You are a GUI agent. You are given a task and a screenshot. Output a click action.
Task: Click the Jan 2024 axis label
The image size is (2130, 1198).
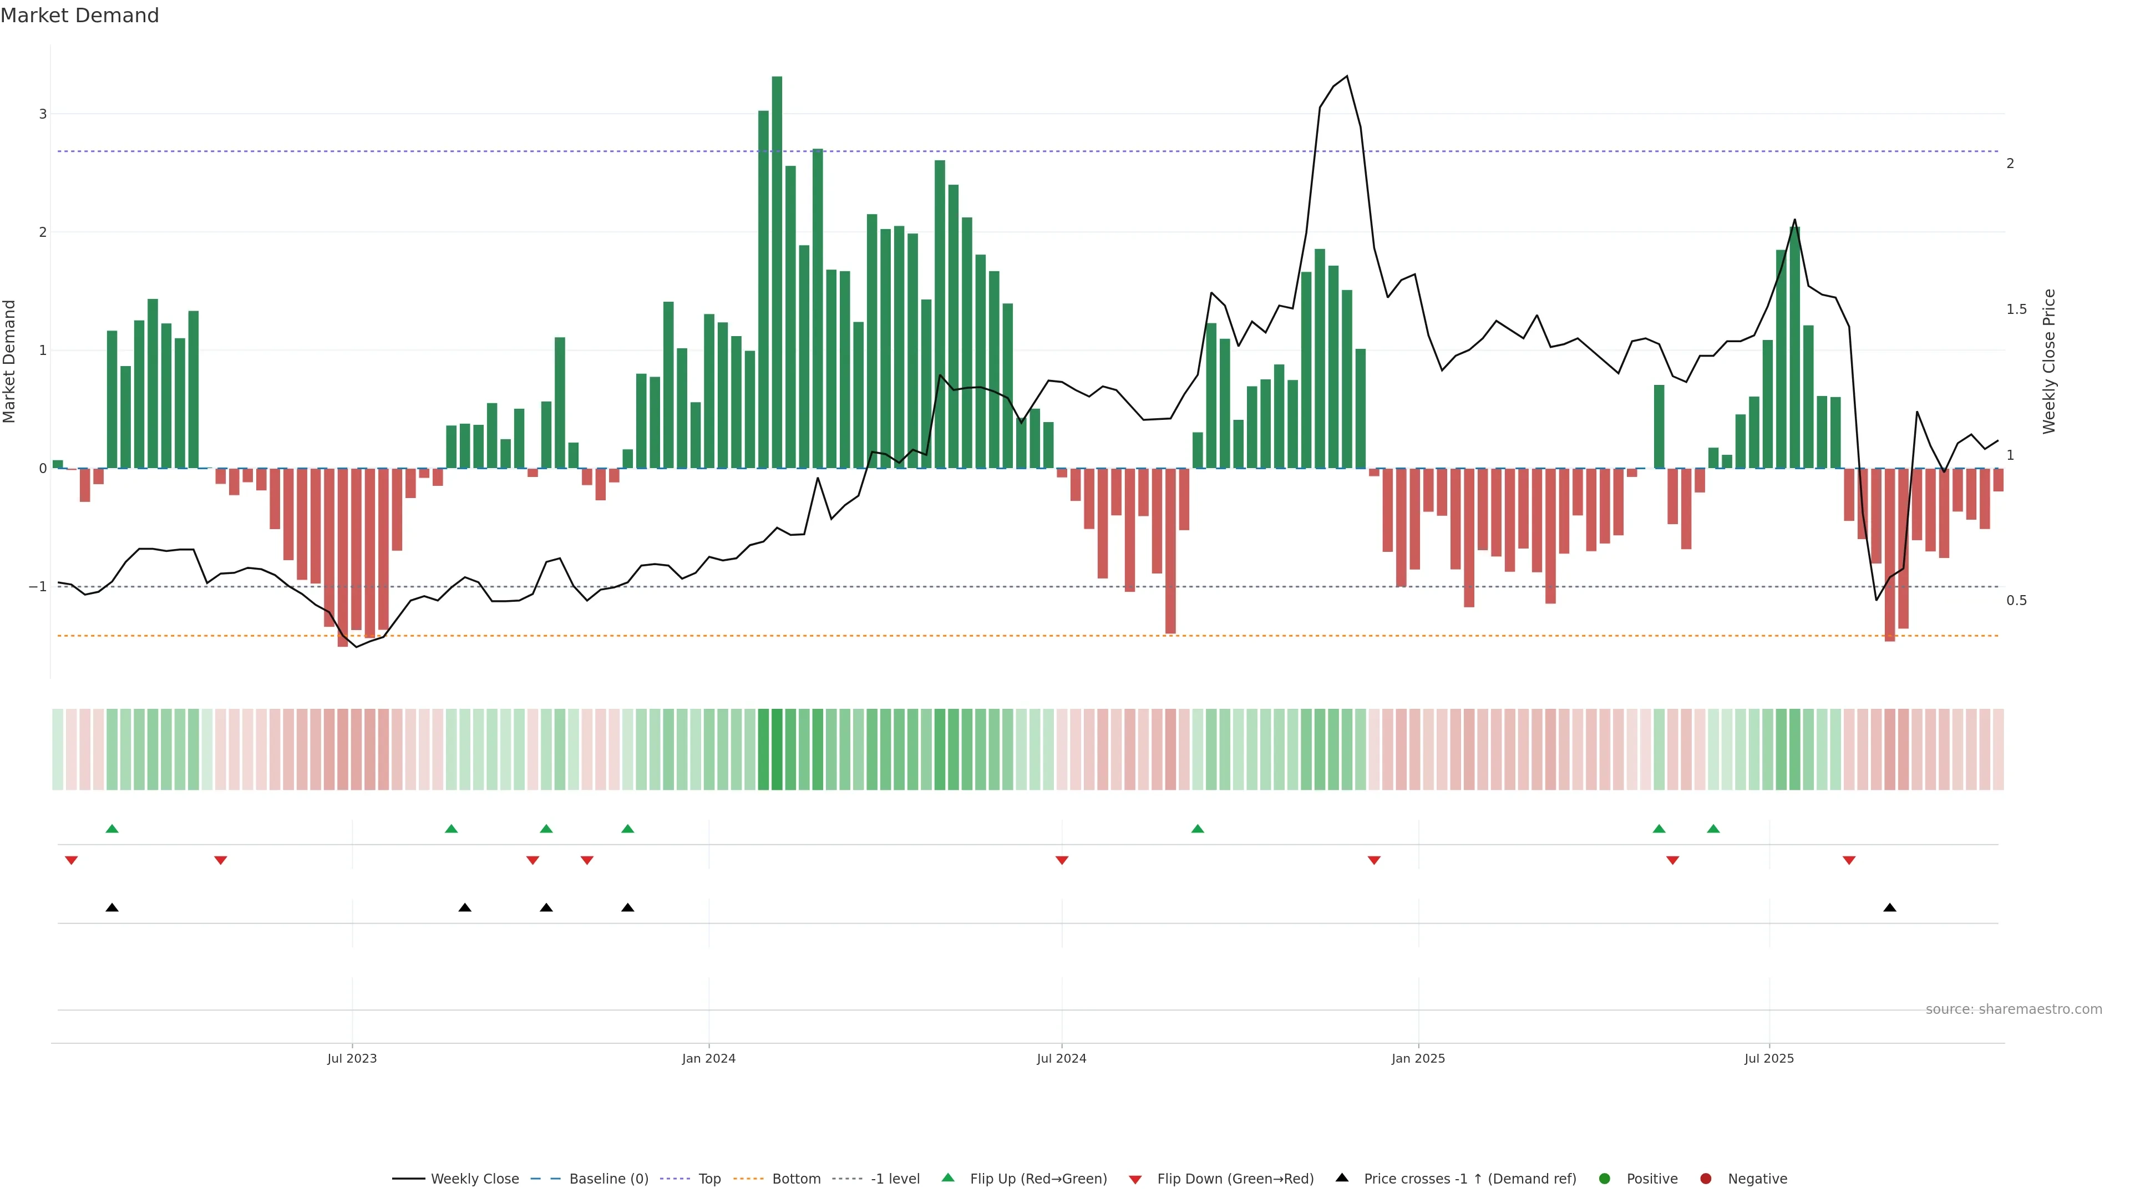(709, 1059)
